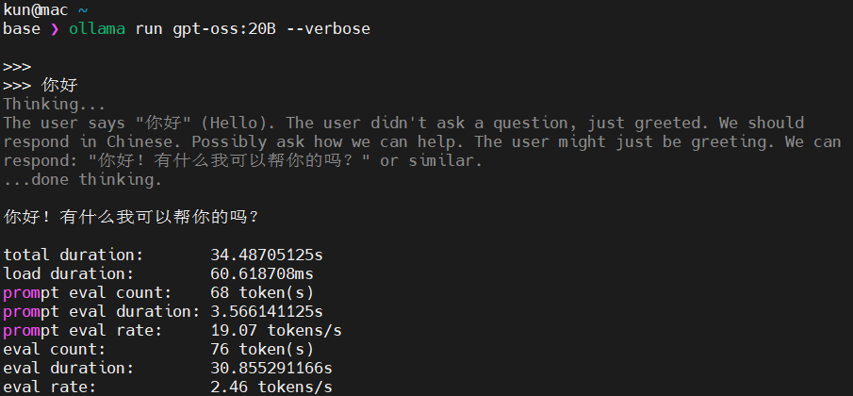The image size is (853, 396).
Task: Click the prompt eval count 68 token(s)
Action: coord(262,292)
